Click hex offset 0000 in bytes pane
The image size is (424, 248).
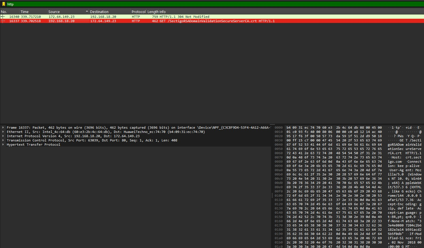279,128
